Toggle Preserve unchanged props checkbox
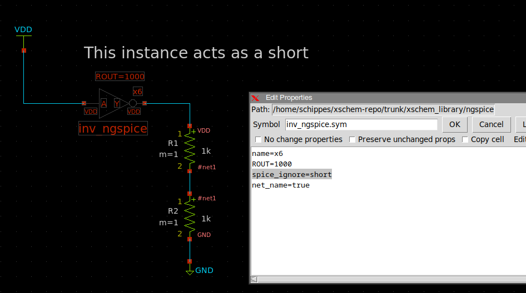 353,139
